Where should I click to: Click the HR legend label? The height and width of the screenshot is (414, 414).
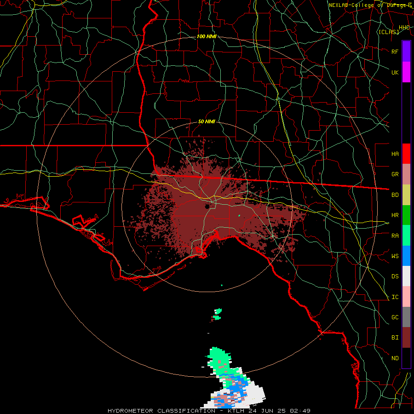[395, 215]
